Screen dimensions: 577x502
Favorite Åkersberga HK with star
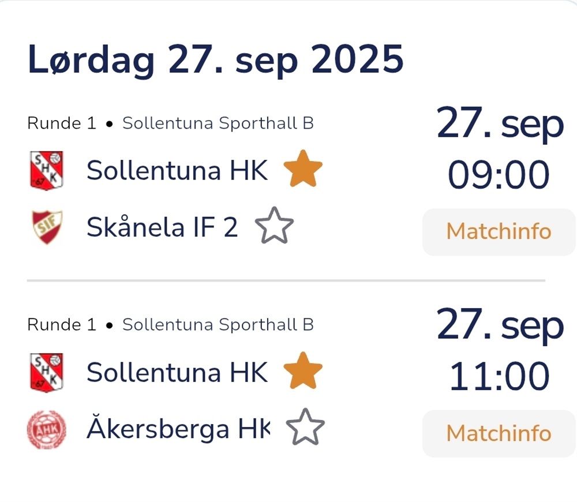(305, 428)
